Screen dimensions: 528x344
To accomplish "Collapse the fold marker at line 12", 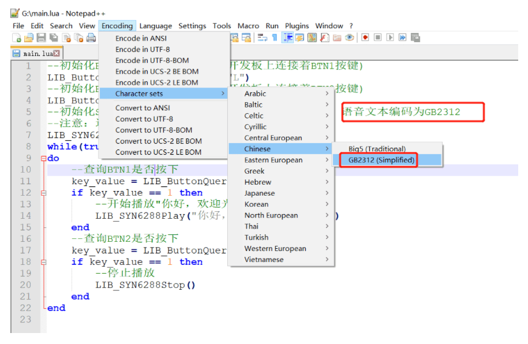I will [x=43, y=193].
